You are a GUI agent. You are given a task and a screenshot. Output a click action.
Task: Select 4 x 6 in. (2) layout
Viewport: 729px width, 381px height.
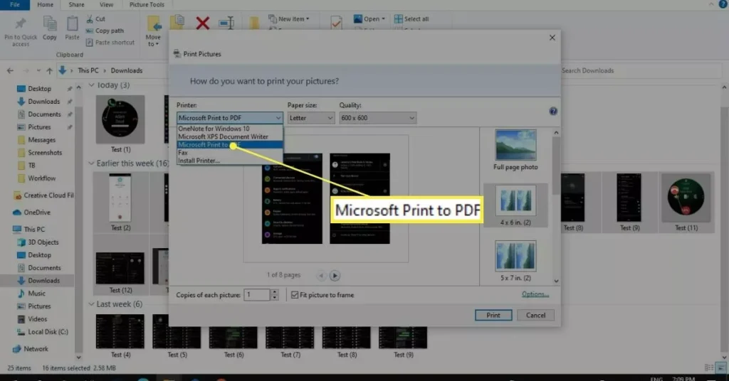pos(515,205)
